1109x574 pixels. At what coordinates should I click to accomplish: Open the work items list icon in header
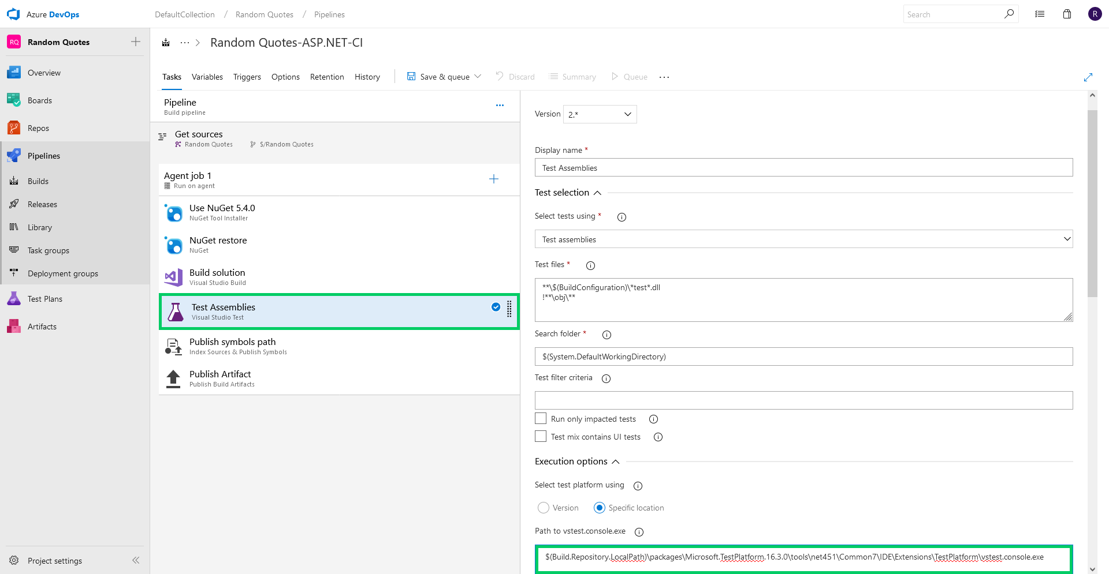point(1040,14)
